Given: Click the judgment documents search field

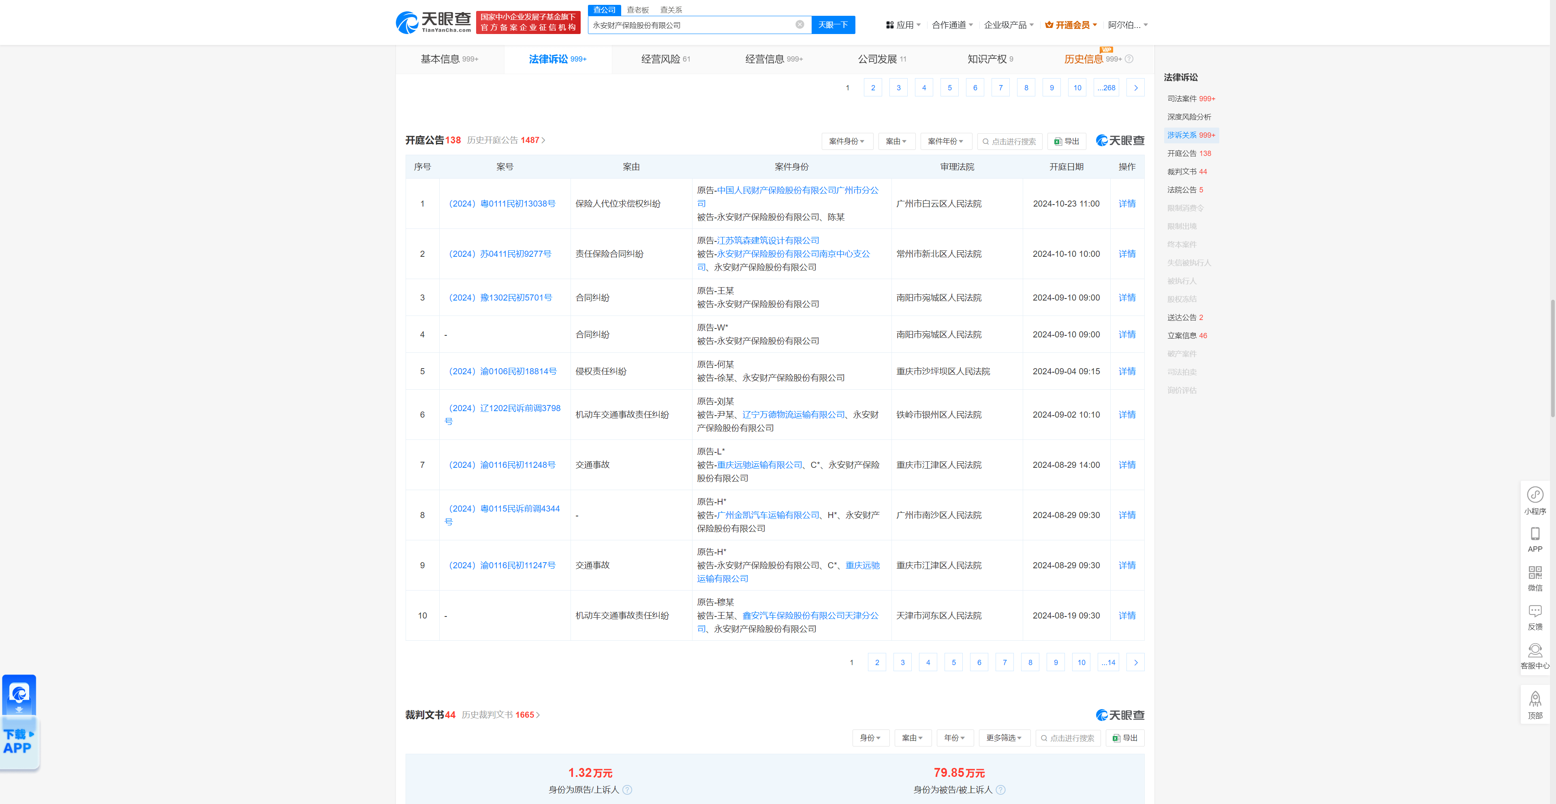Looking at the screenshot, I should 1068,738.
